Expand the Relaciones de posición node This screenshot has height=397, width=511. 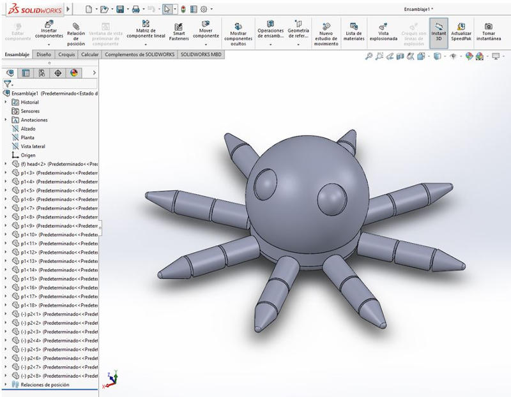(6, 384)
